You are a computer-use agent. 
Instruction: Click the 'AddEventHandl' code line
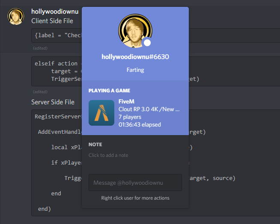pyautogui.click(x=60, y=132)
